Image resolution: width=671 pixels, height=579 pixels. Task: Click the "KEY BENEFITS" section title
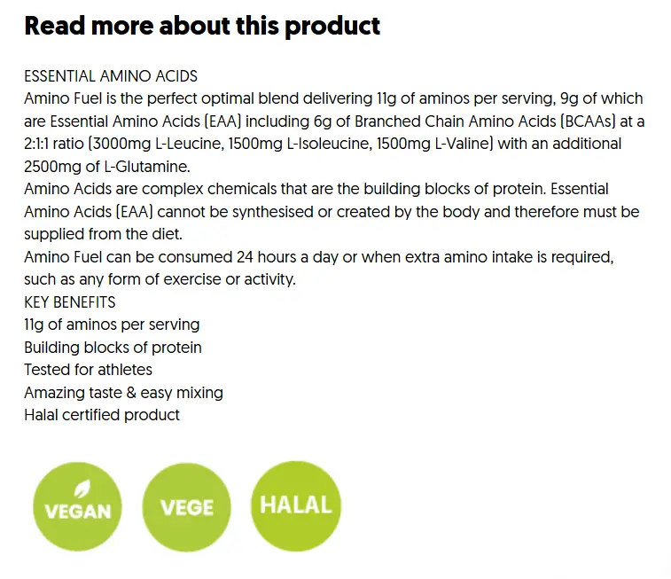(70, 301)
